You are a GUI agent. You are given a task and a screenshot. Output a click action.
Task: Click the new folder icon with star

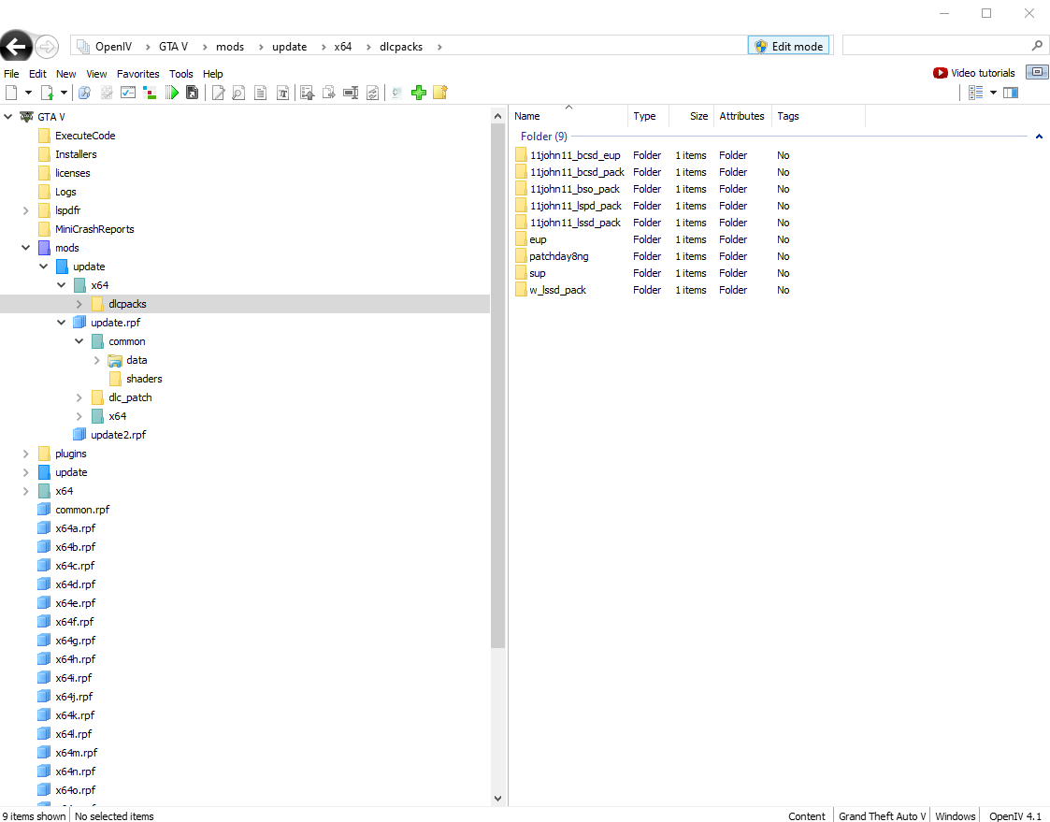point(440,93)
